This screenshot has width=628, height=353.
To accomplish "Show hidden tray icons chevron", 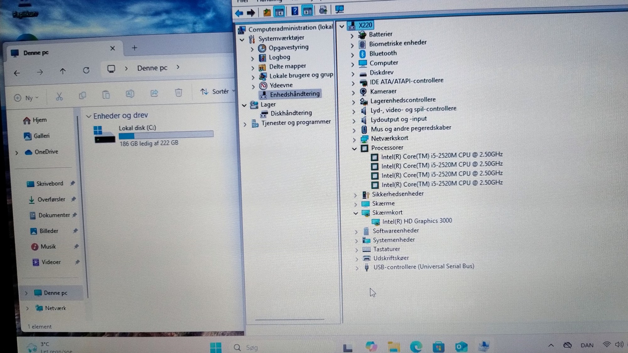I will pyautogui.click(x=551, y=345).
